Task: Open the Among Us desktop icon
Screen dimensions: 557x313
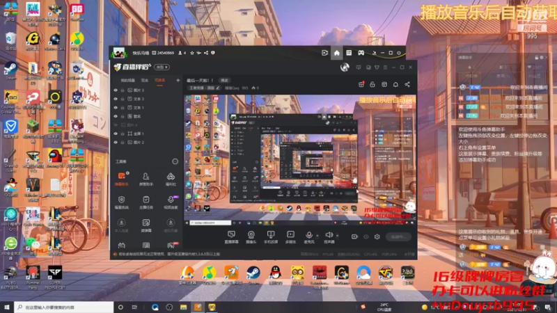Action: click(x=55, y=158)
